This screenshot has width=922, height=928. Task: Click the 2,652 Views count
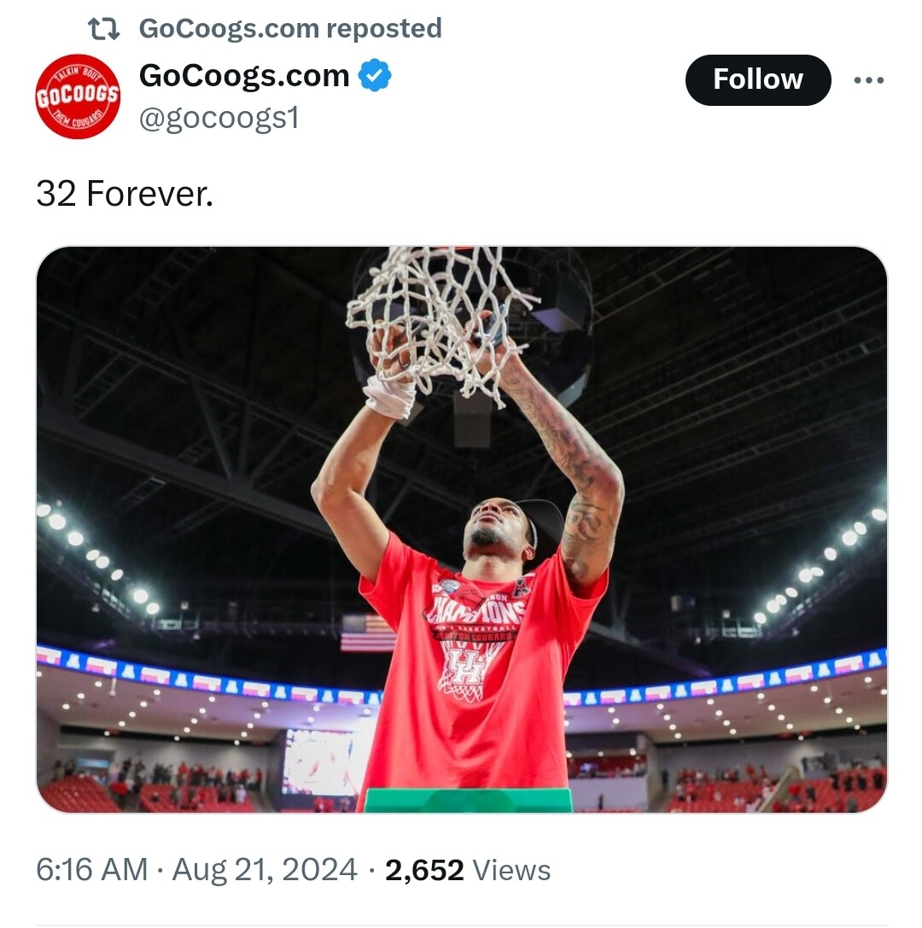468,870
